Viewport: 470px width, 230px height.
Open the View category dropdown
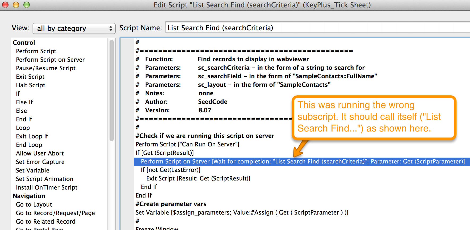point(74,28)
